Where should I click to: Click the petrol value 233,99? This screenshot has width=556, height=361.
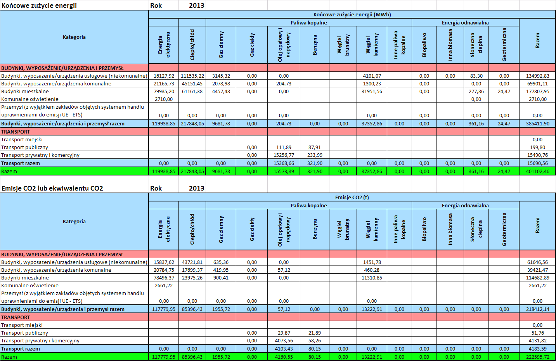coord(315,155)
